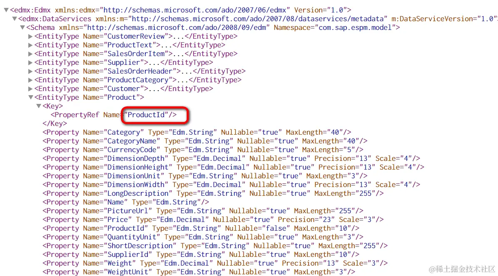Expand the Supplier EntityType arrow
This screenshot has height=276, width=498.
[30, 62]
